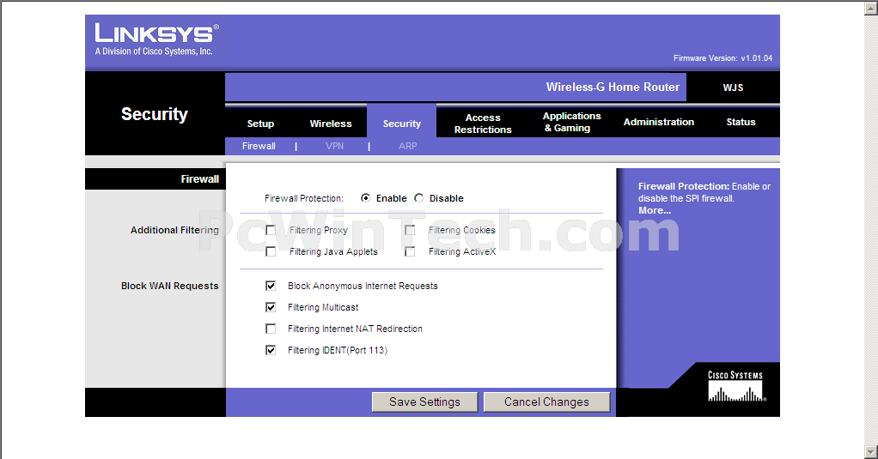
Task: Click the Save Settings button
Action: (425, 402)
